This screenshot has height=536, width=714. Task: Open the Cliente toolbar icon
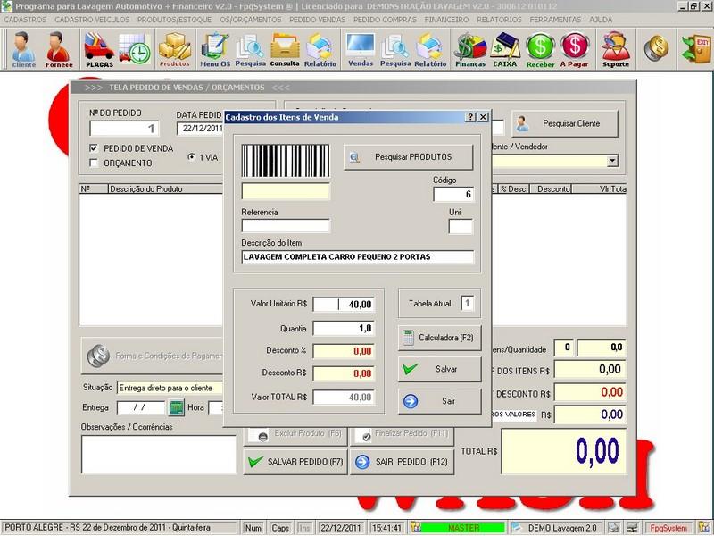[x=24, y=49]
